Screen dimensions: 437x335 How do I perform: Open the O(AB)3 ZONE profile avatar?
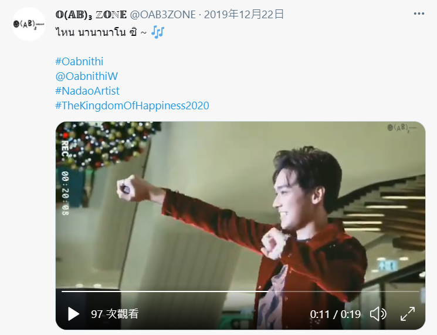pyautogui.click(x=29, y=24)
